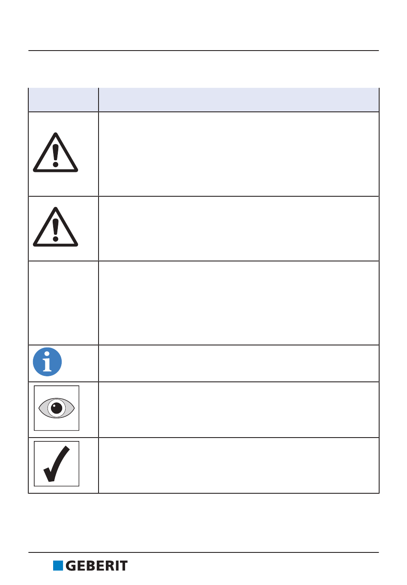The width and height of the screenshot is (407, 585).
Task: Click description cell beside the info icon
Action: click(239, 363)
